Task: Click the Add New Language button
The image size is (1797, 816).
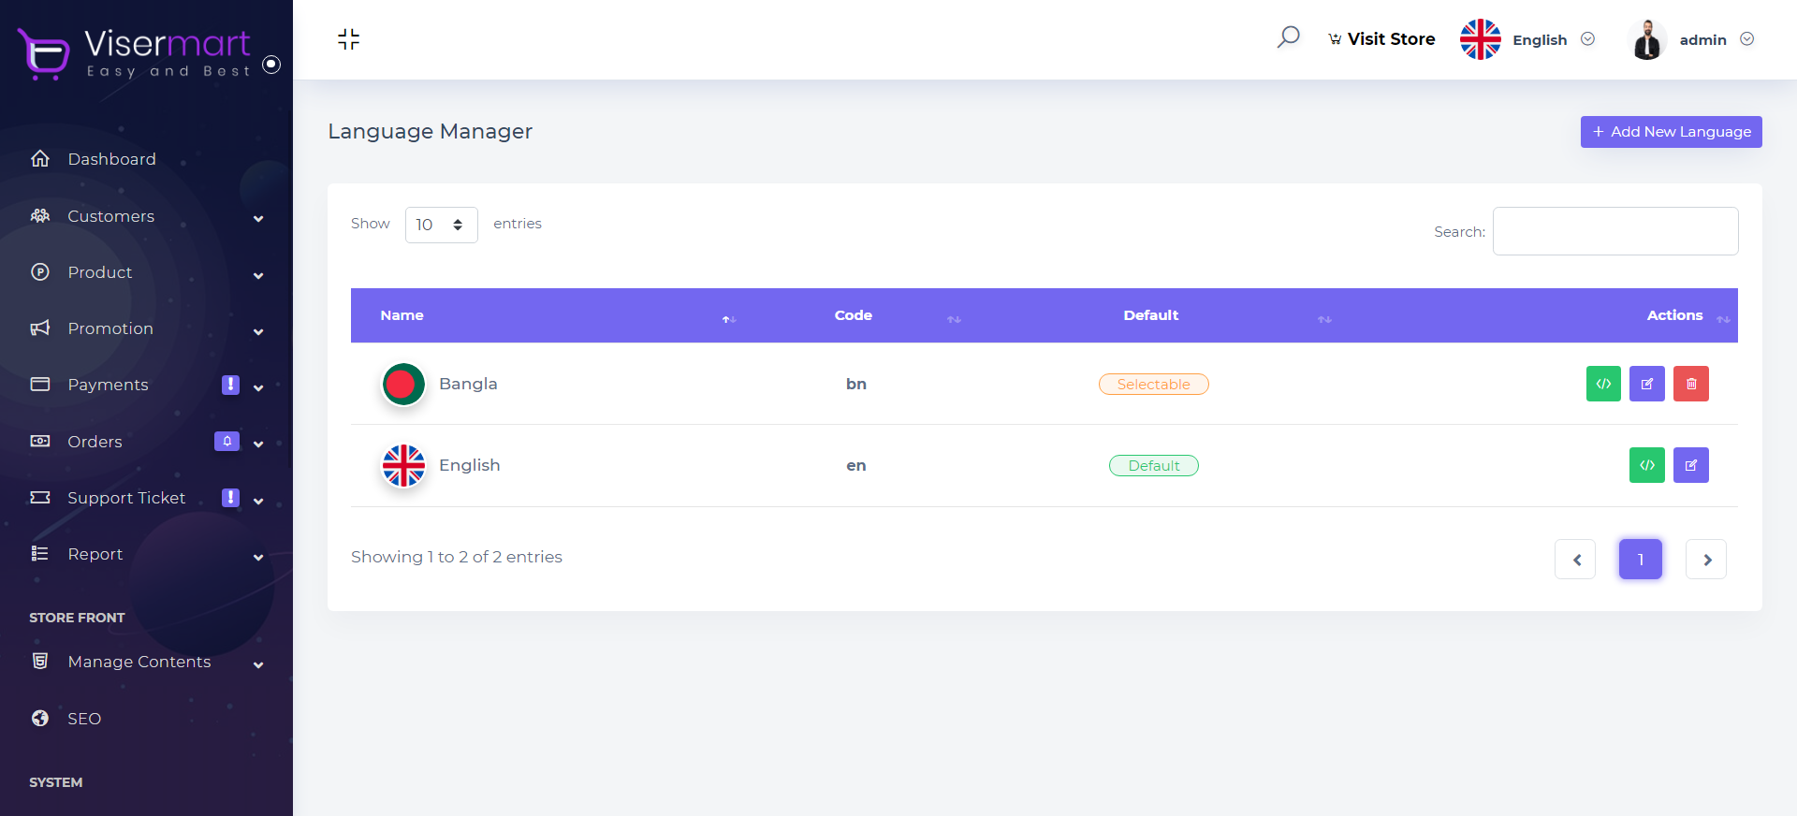Action: pyautogui.click(x=1671, y=132)
